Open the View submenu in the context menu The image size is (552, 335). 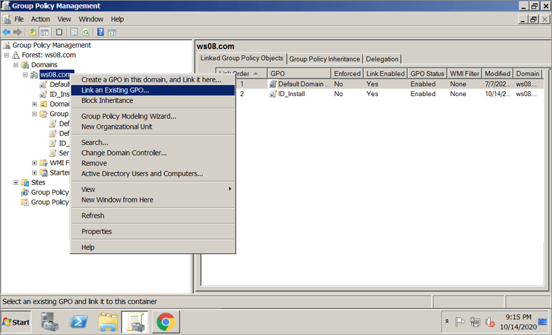[x=152, y=189]
